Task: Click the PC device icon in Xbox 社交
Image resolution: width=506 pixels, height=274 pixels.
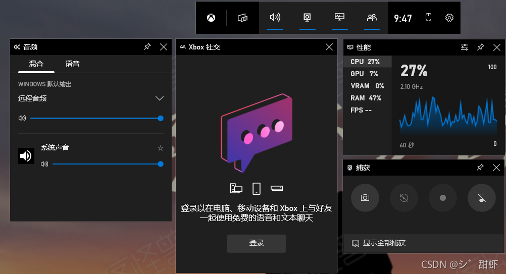Action: tap(236, 188)
